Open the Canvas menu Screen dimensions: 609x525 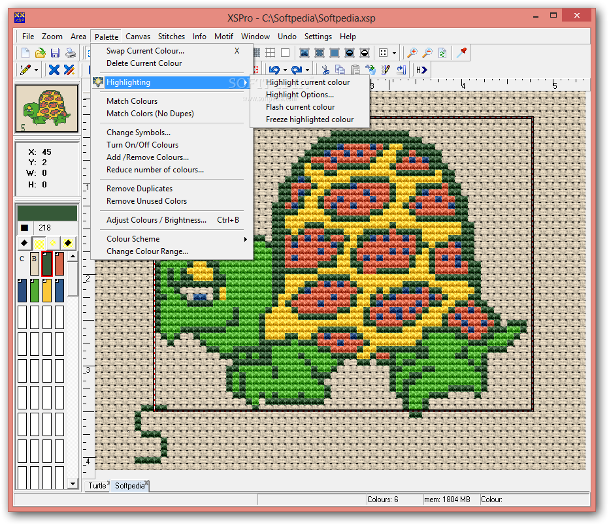pyautogui.click(x=137, y=37)
